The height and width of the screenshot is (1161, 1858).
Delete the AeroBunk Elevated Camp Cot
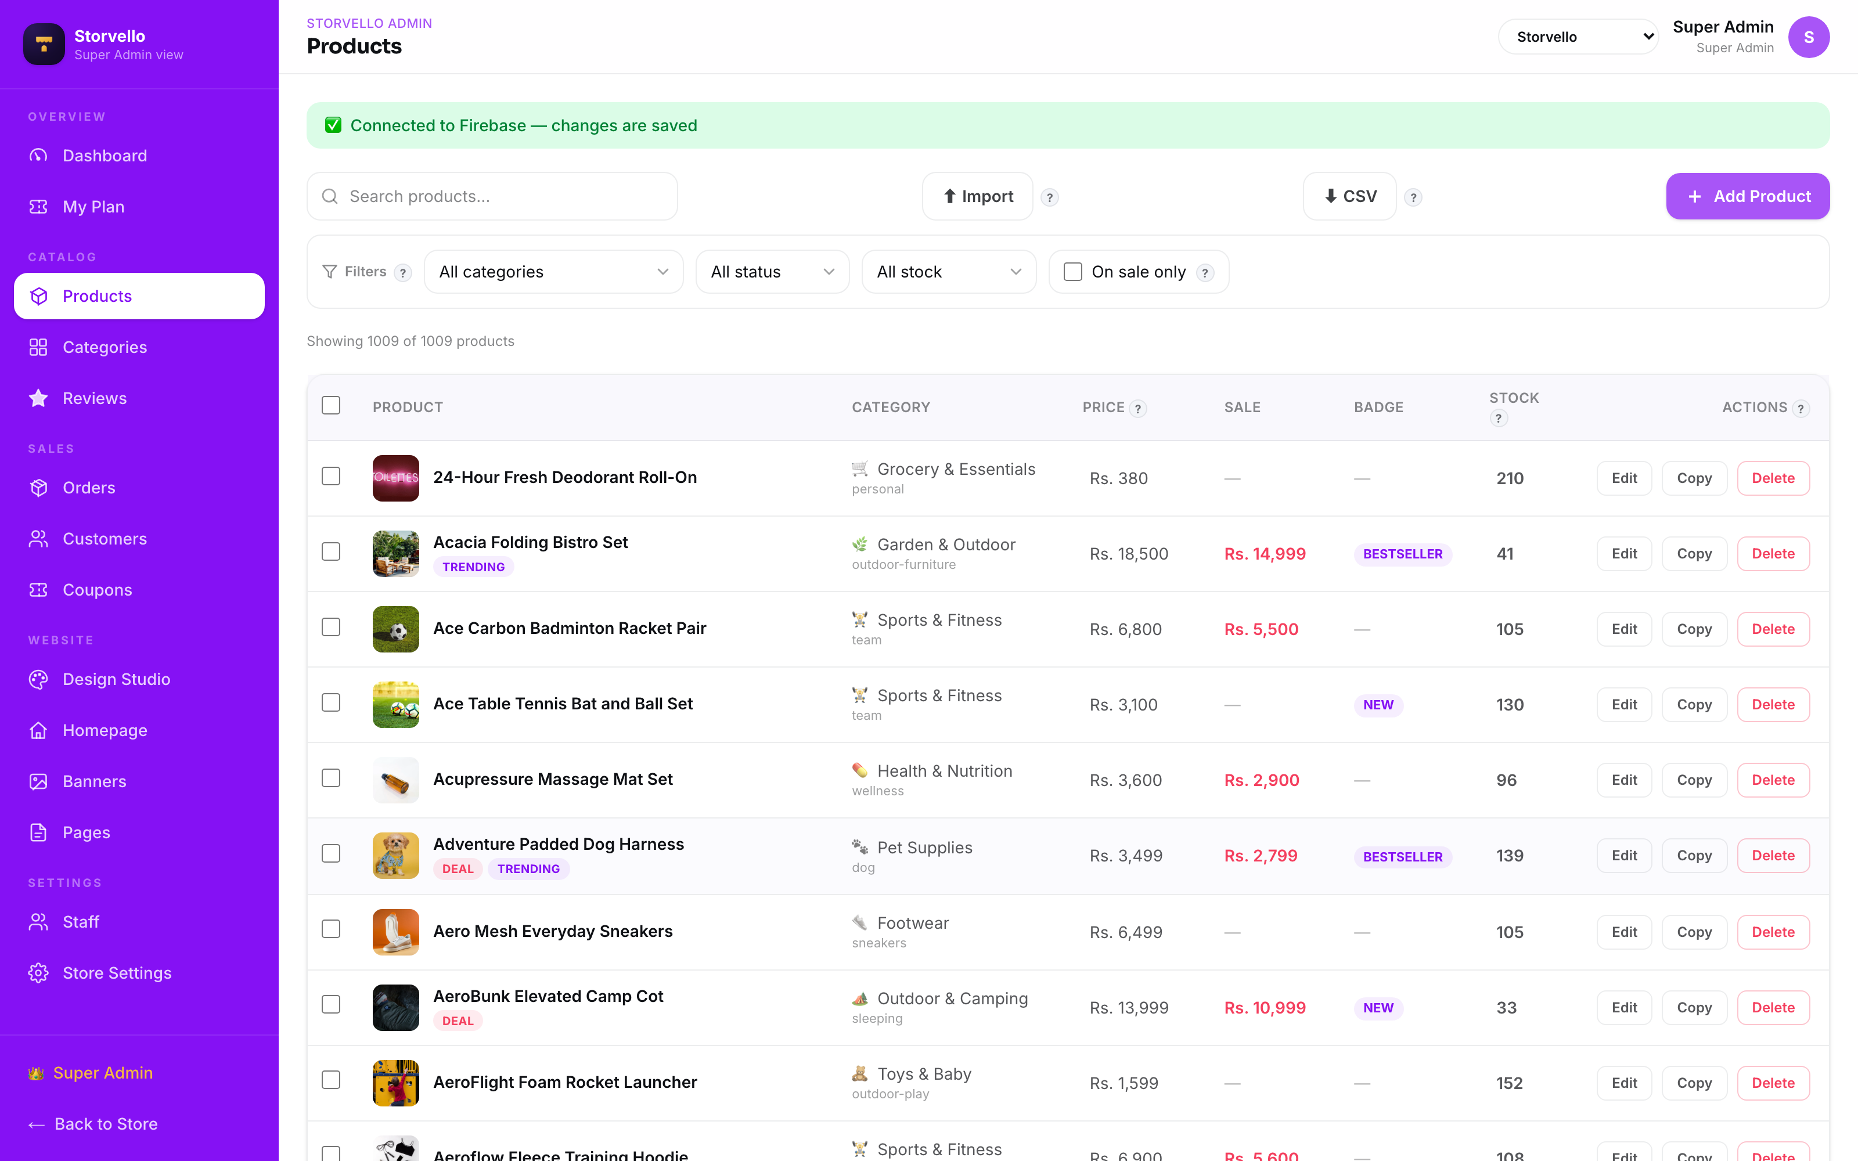coord(1773,1007)
